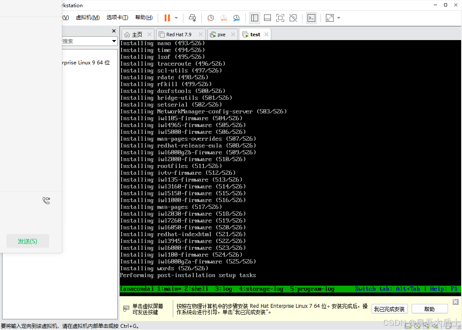
Task: Click the 1:main tab in anaconda bar
Action: tap(169, 289)
